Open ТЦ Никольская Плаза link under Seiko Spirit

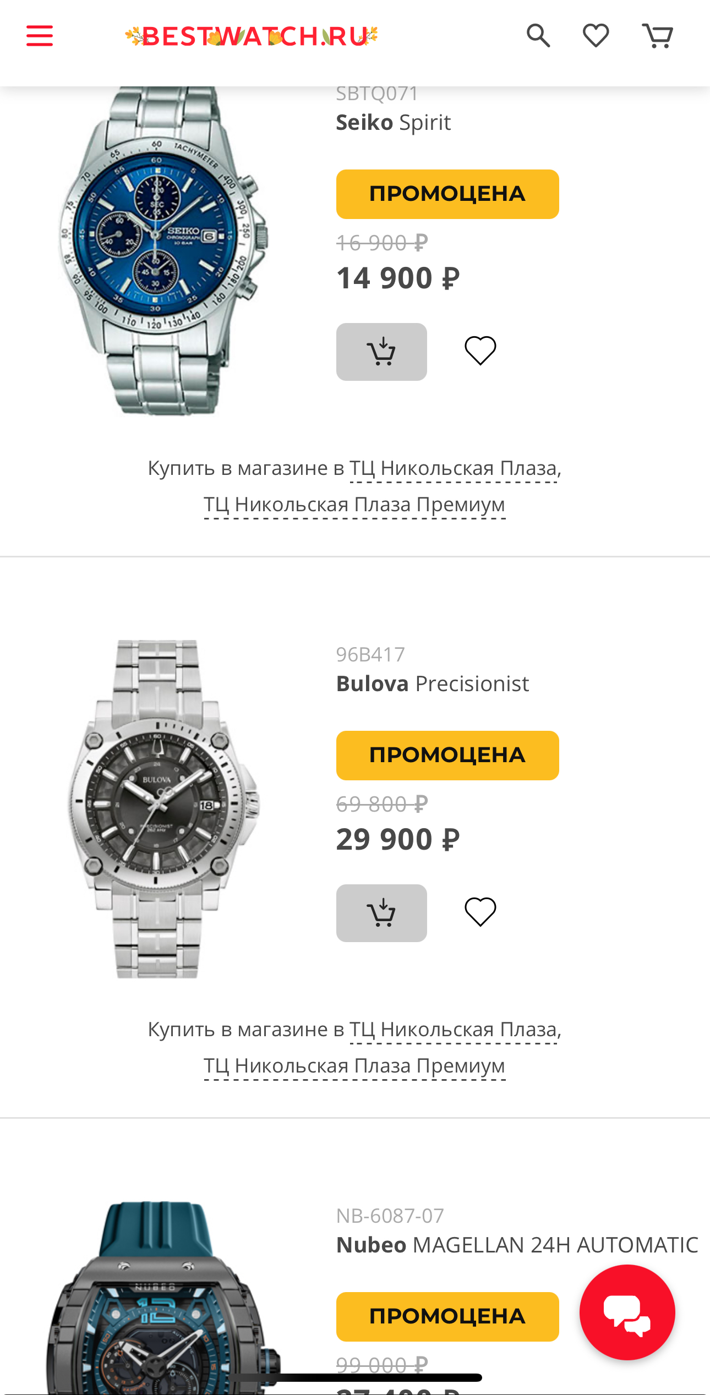455,468
